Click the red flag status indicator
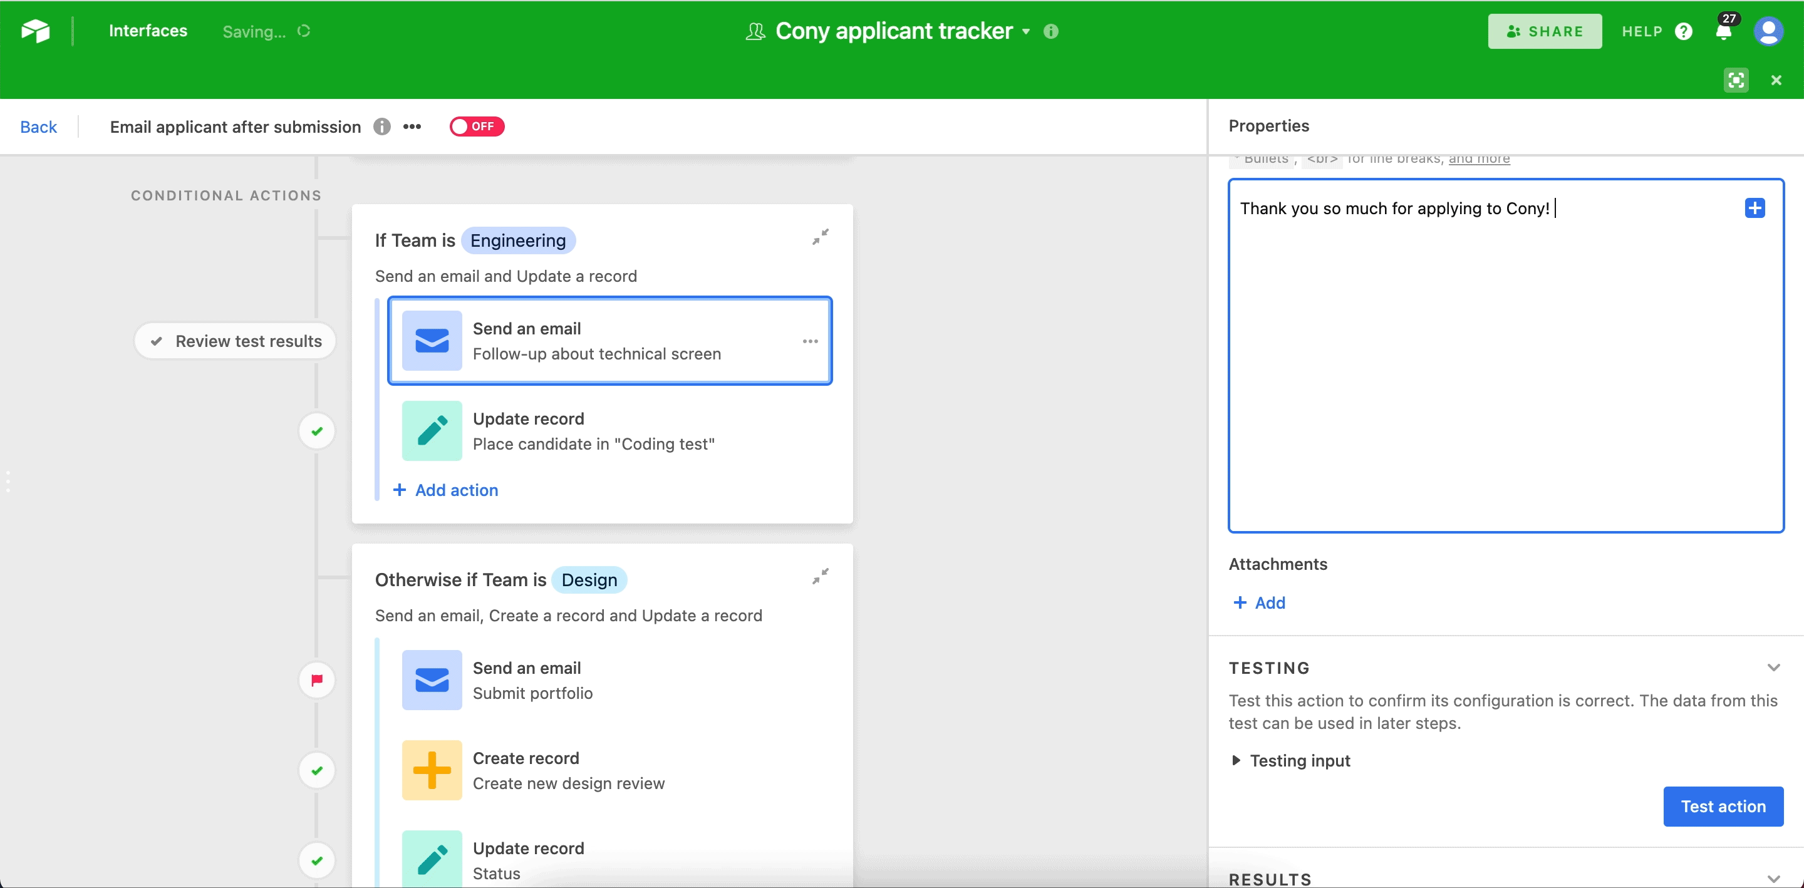1804x888 pixels. pos(316,680)
